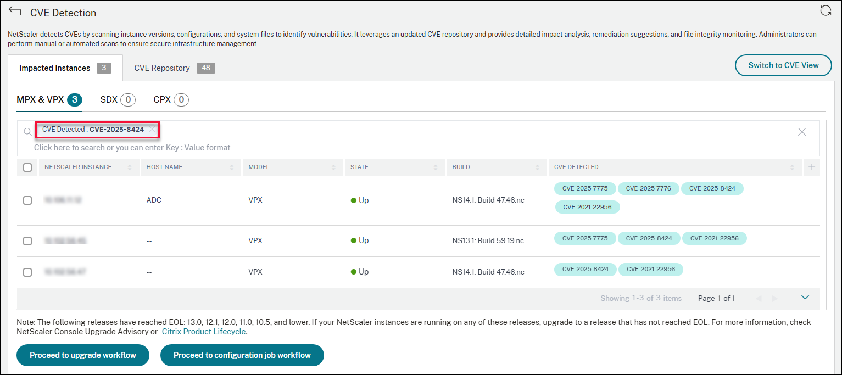Image resolution: width=842 pixels, height=375 pixels.
Task: Sort by State column
Action: click(436, 167)
